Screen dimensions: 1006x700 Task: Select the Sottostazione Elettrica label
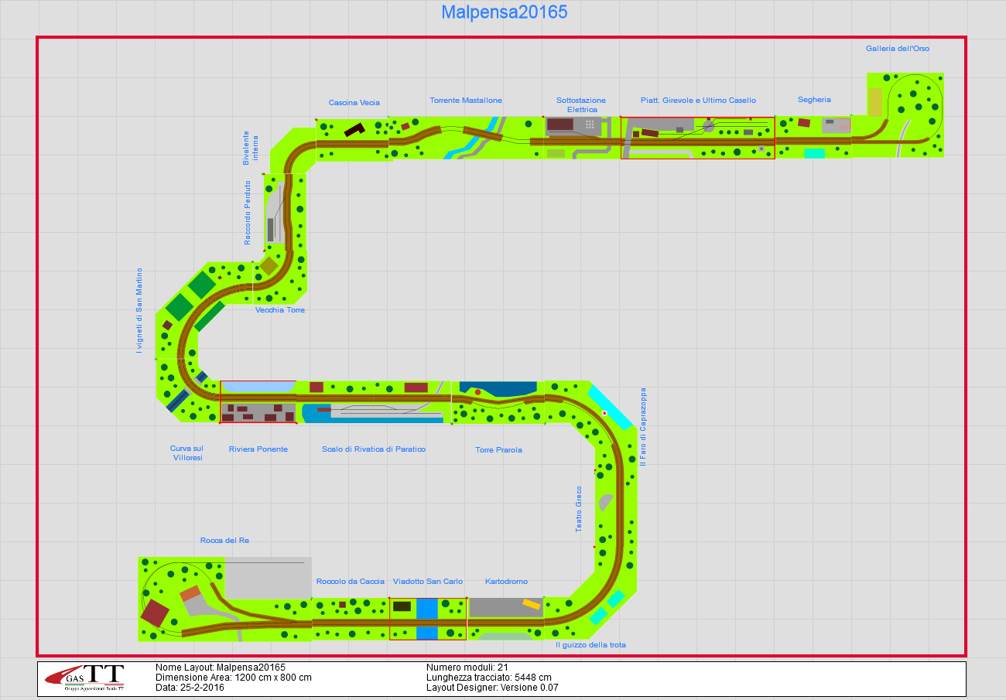coord(581,105)
